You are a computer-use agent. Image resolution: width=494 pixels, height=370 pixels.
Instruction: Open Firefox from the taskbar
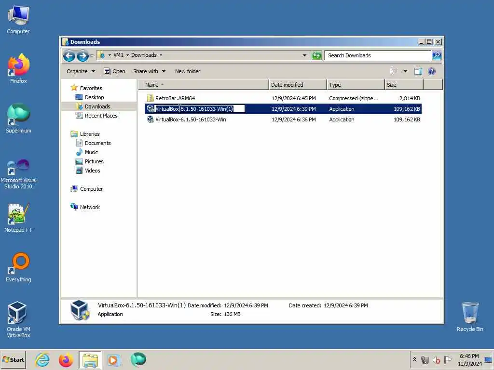66,360
